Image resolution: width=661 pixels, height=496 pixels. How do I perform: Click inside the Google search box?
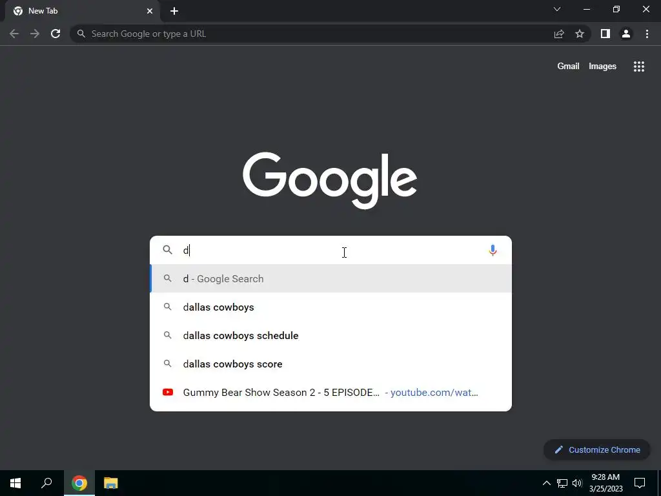(331, 250)
